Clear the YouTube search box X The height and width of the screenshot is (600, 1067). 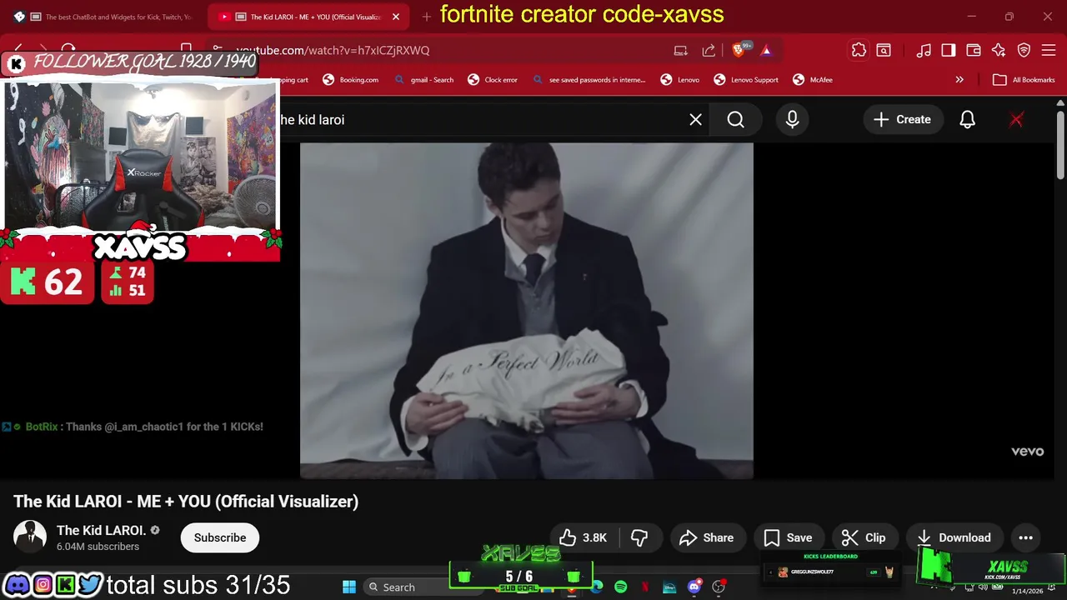click(x=695, y=120)
